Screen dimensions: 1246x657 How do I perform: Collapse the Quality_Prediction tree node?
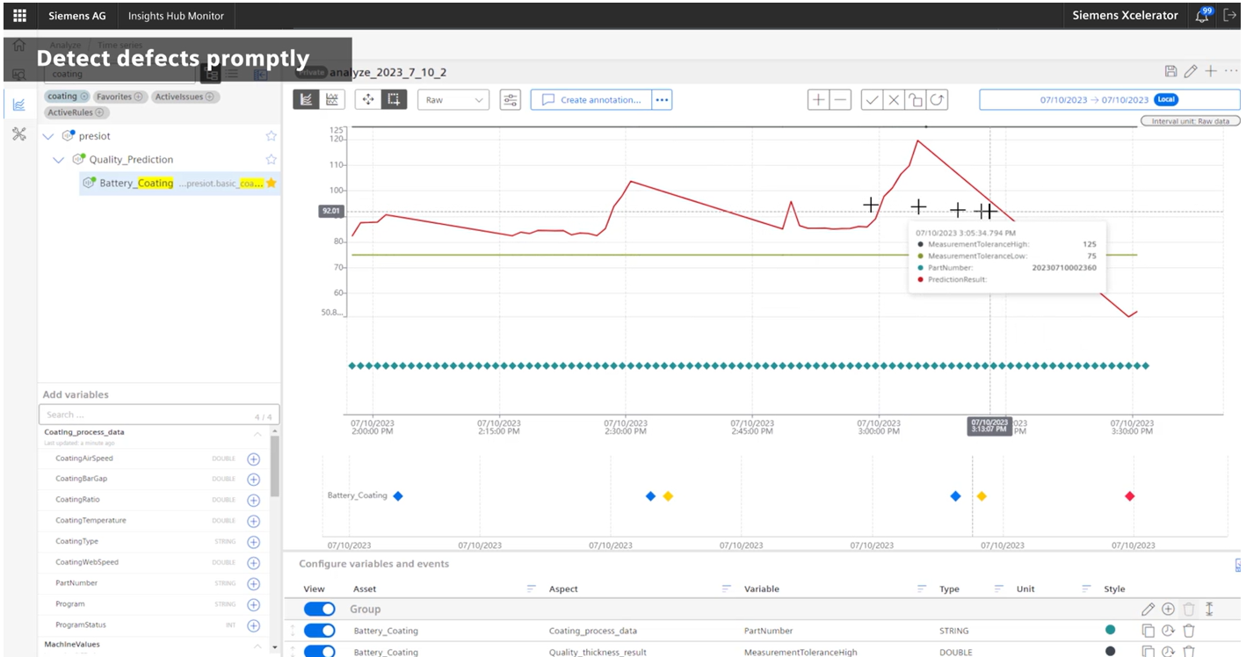58,159
